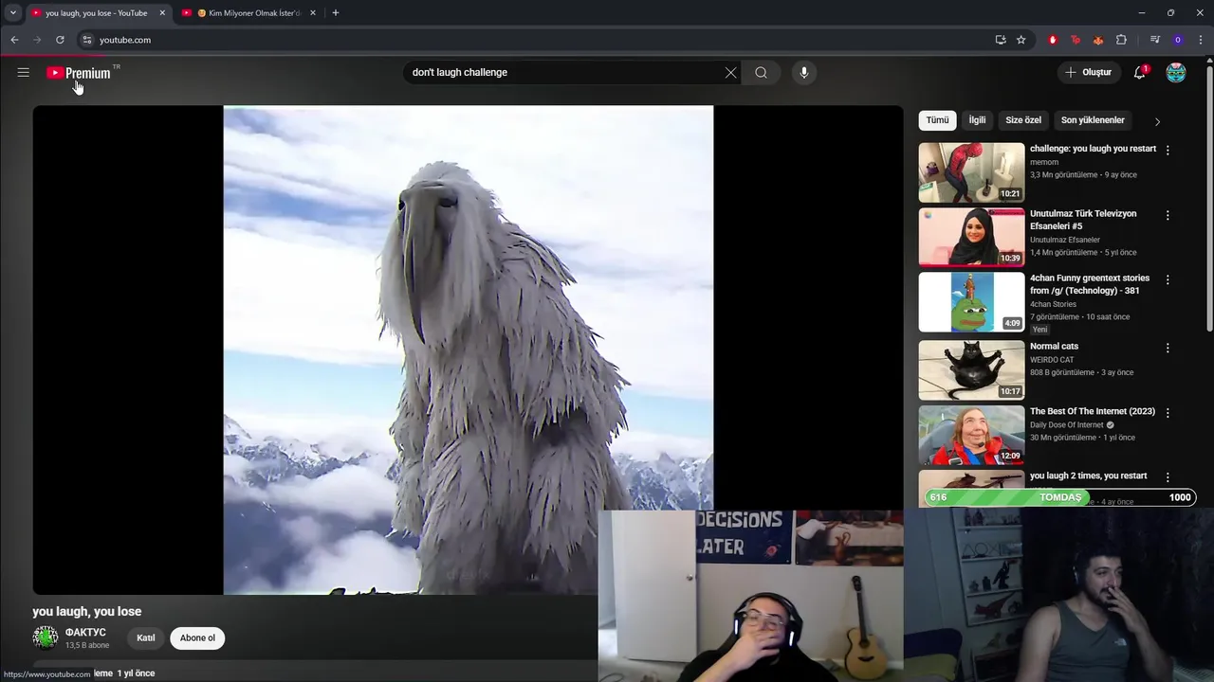1214x682 pixels.
Task: Open the red hand ad blocker extension
Action: click(1053, 40)
